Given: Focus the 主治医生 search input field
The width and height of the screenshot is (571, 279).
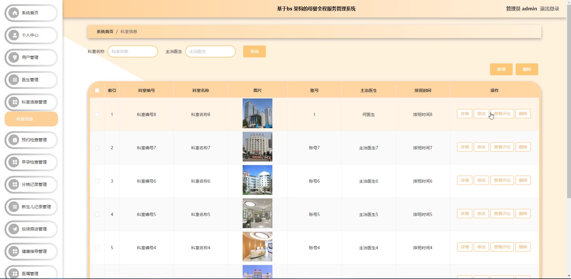Looking at the screenshot, I should tap(210, 51).
